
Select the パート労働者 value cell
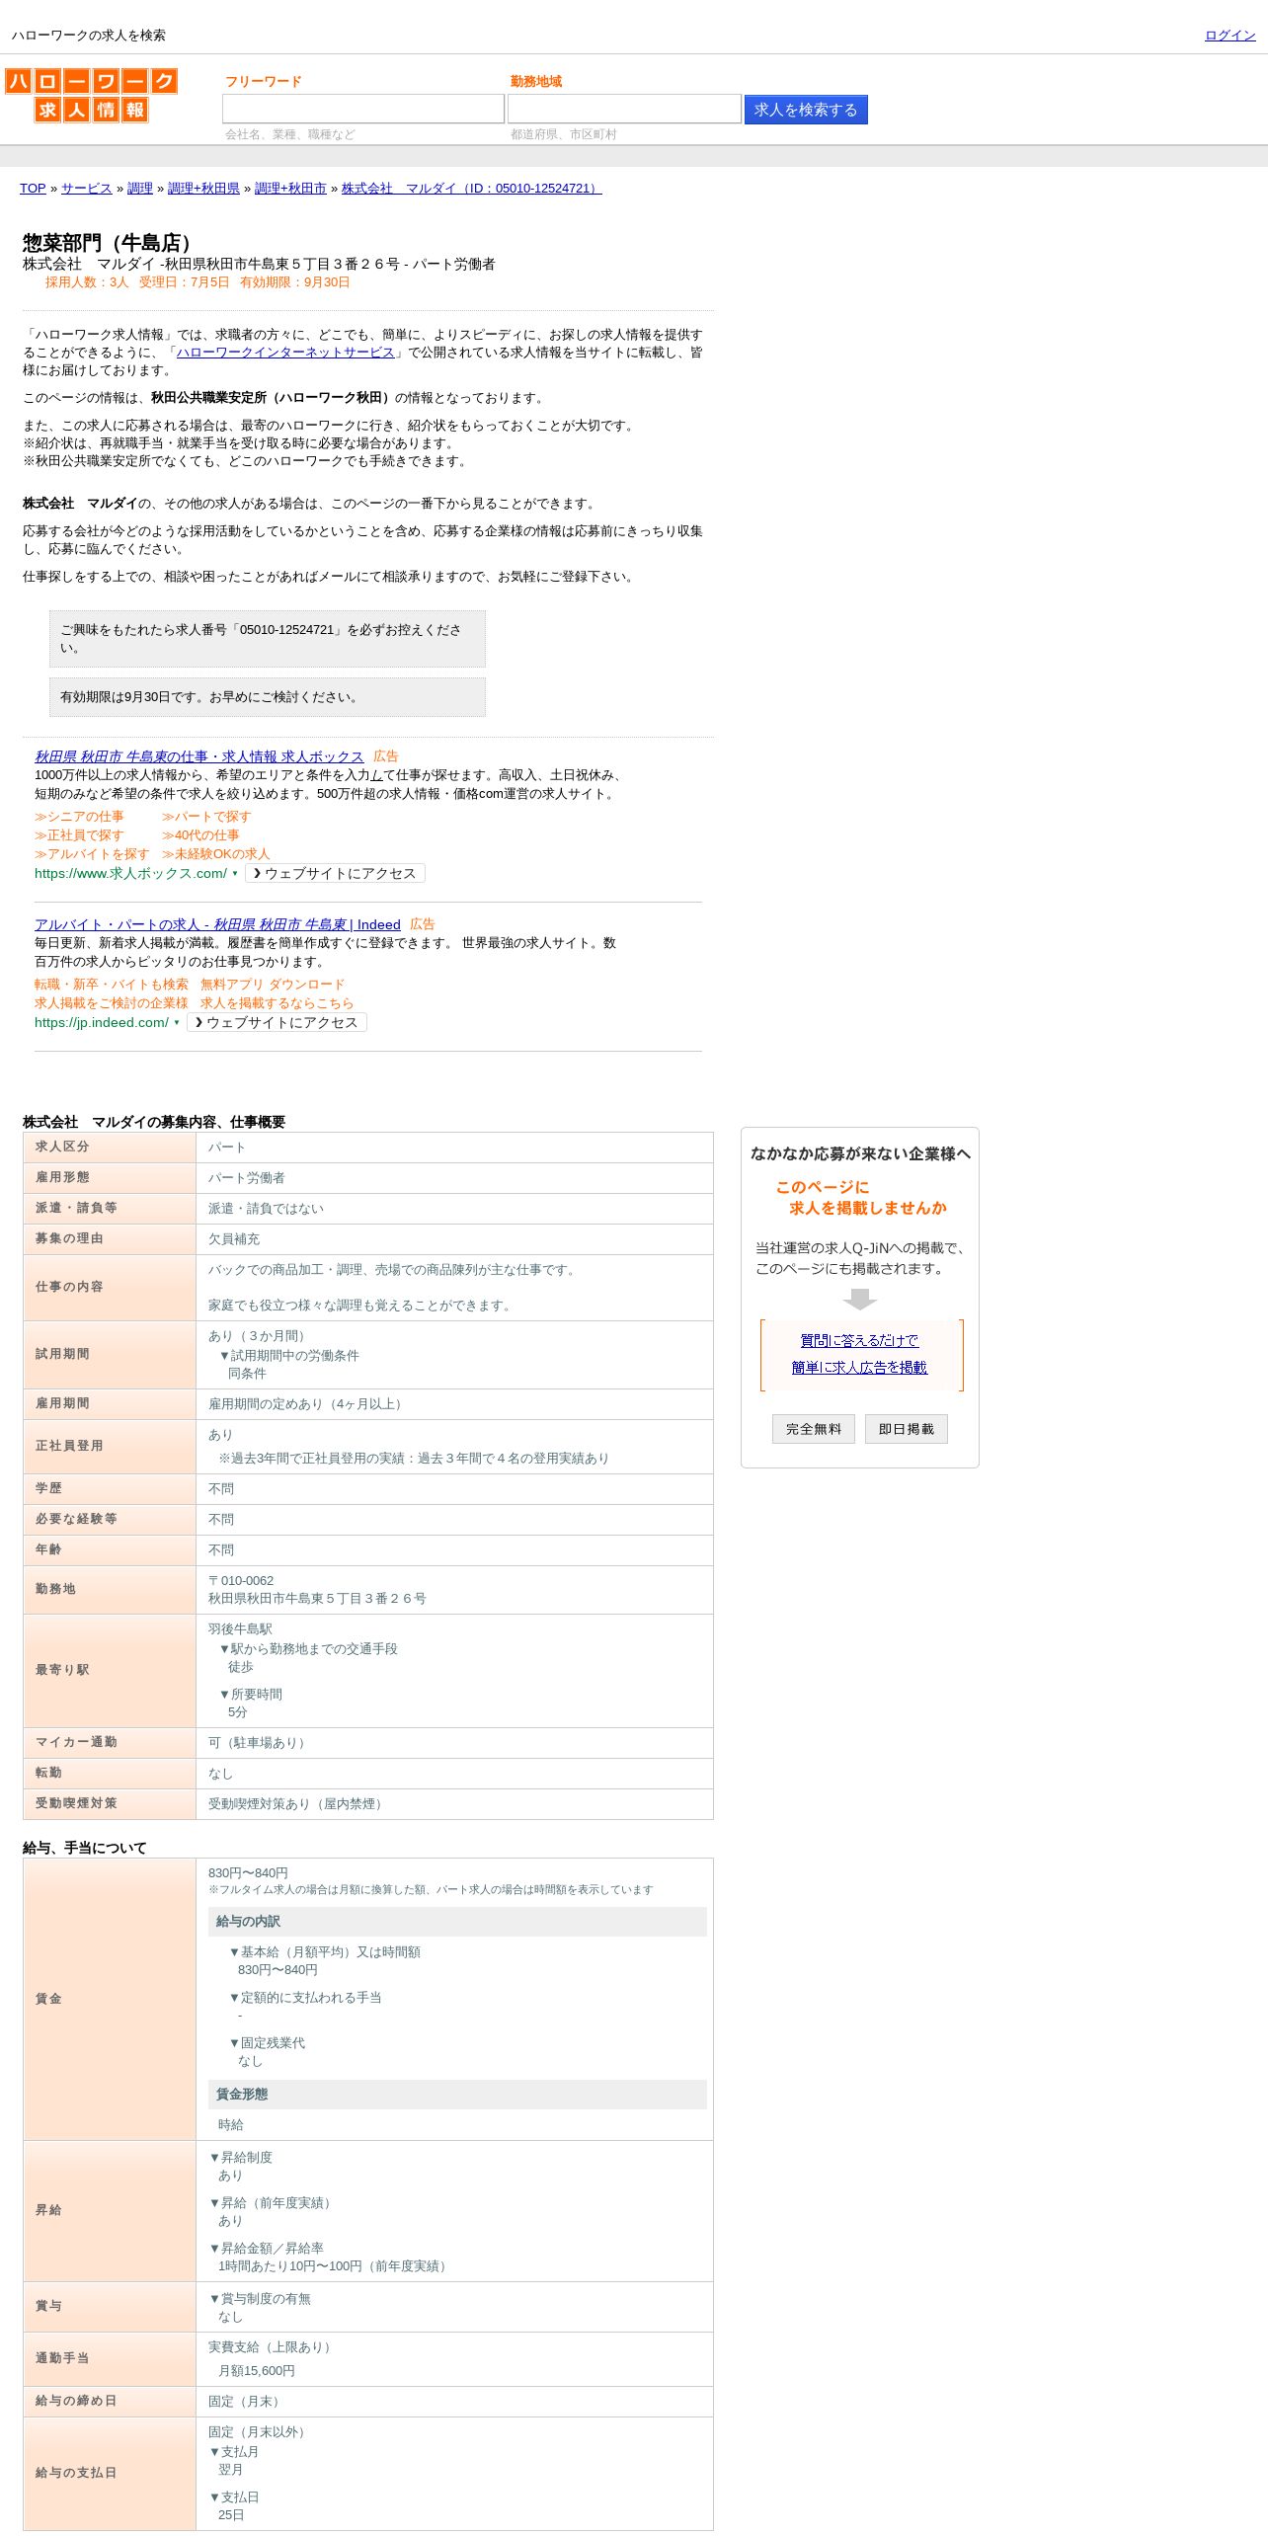coord(454,1178)
